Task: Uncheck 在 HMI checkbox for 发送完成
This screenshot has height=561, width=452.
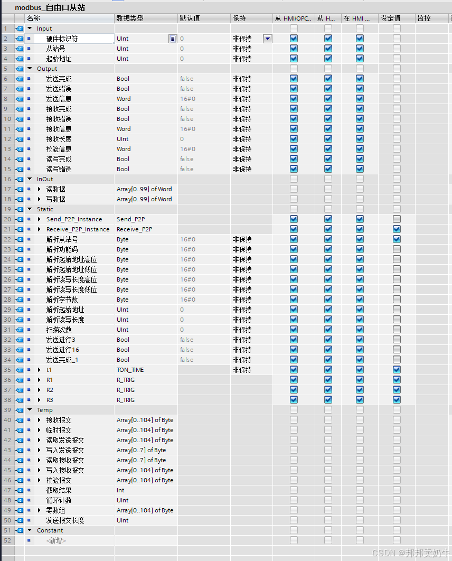Action: click(x=360, y=78)
